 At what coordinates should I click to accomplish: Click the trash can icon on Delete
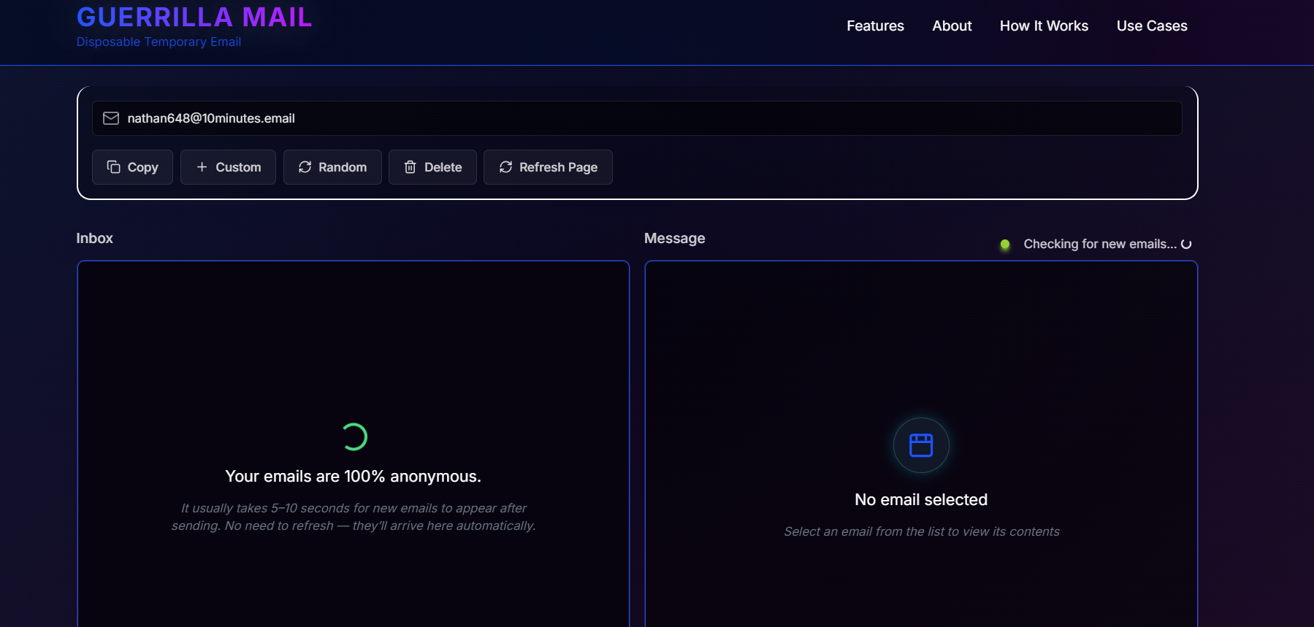click(x=410, y=167)
